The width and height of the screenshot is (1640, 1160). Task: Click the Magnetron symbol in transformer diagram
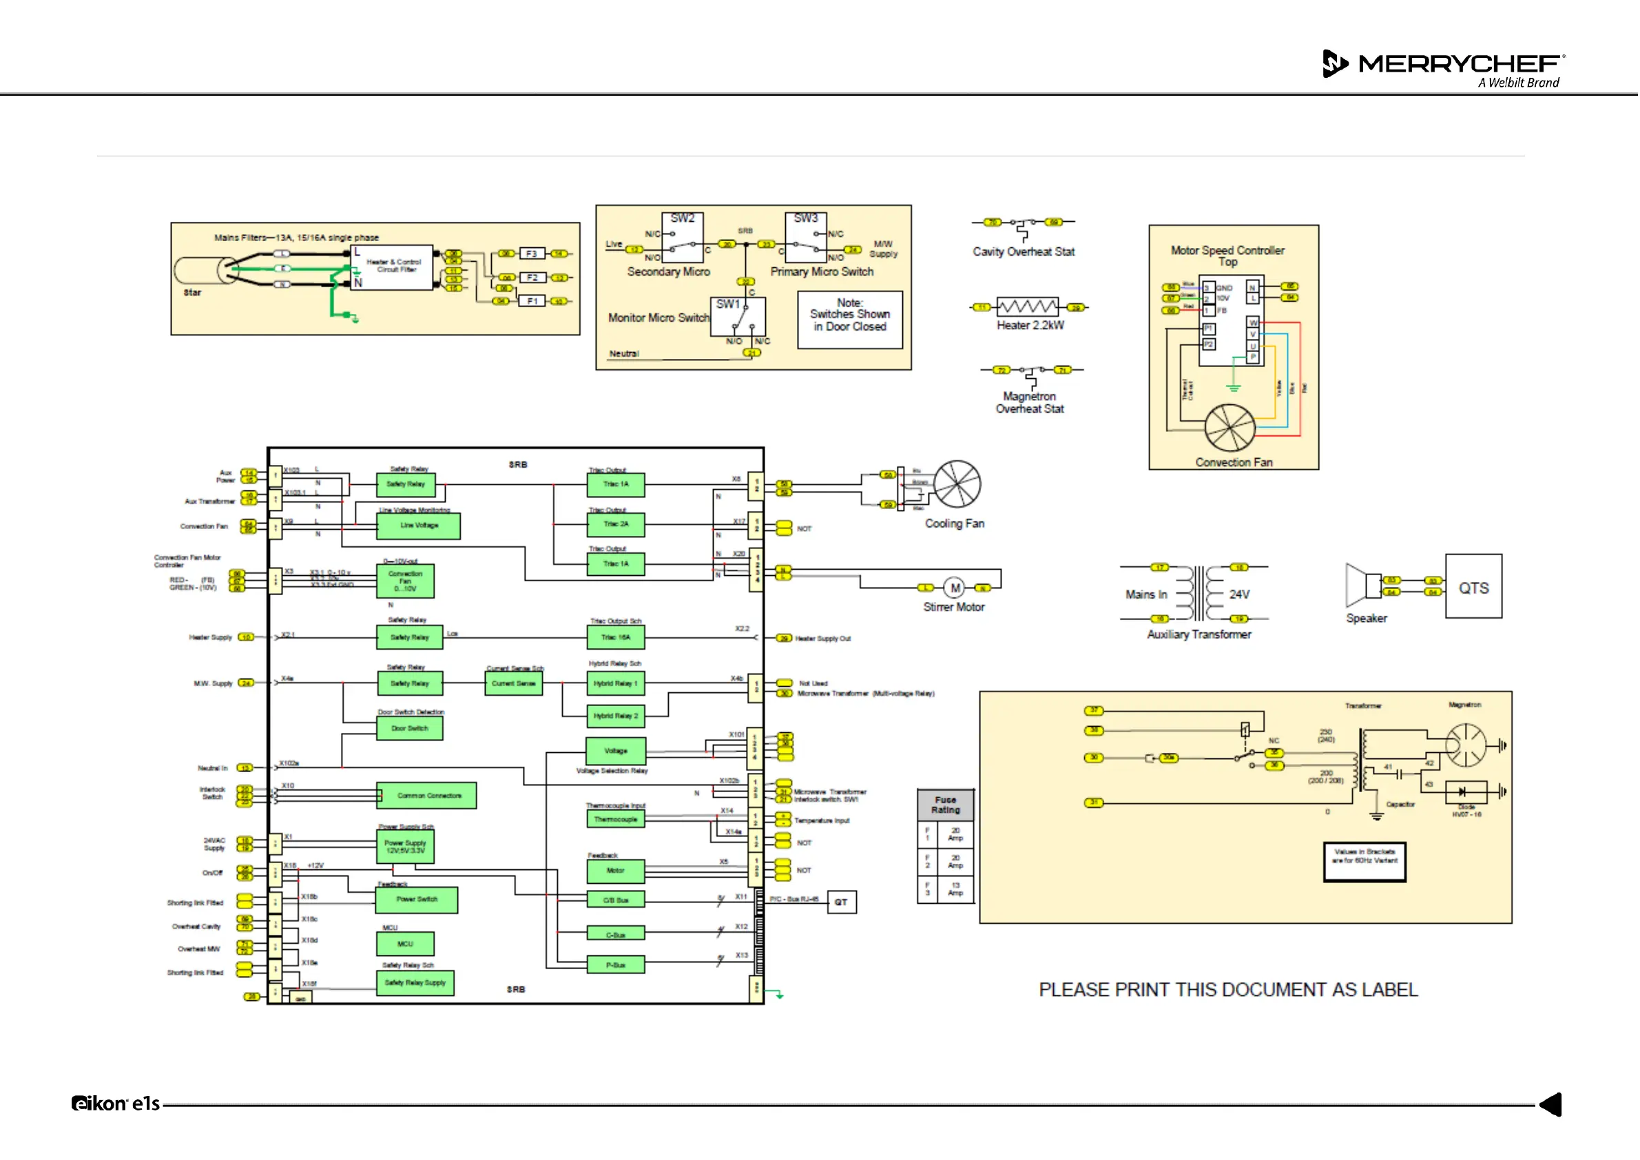coord(1466,746)
